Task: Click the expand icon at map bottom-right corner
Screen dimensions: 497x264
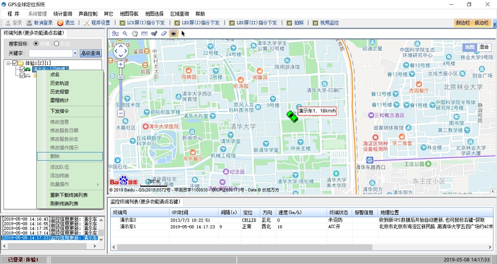Action: pos(493,192)
